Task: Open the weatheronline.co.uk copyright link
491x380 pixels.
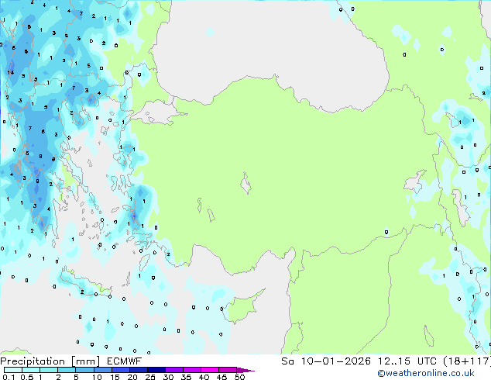Action: (426, 373)
